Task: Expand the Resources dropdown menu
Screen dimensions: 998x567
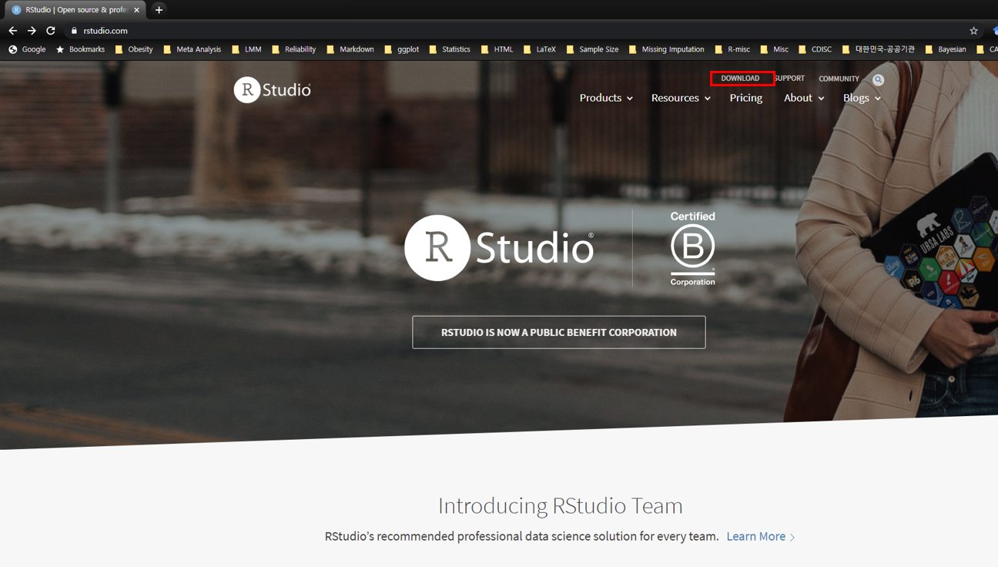Action: click(x=681, y=98)
